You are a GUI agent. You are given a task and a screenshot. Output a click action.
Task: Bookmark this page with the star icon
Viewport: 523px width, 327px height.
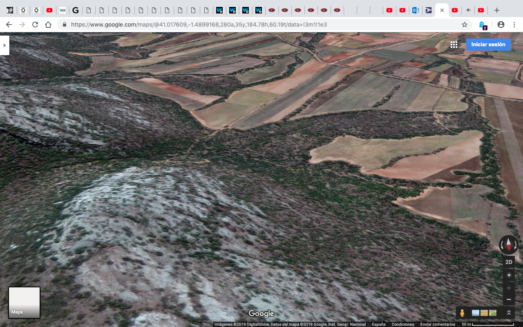(465, 25)
